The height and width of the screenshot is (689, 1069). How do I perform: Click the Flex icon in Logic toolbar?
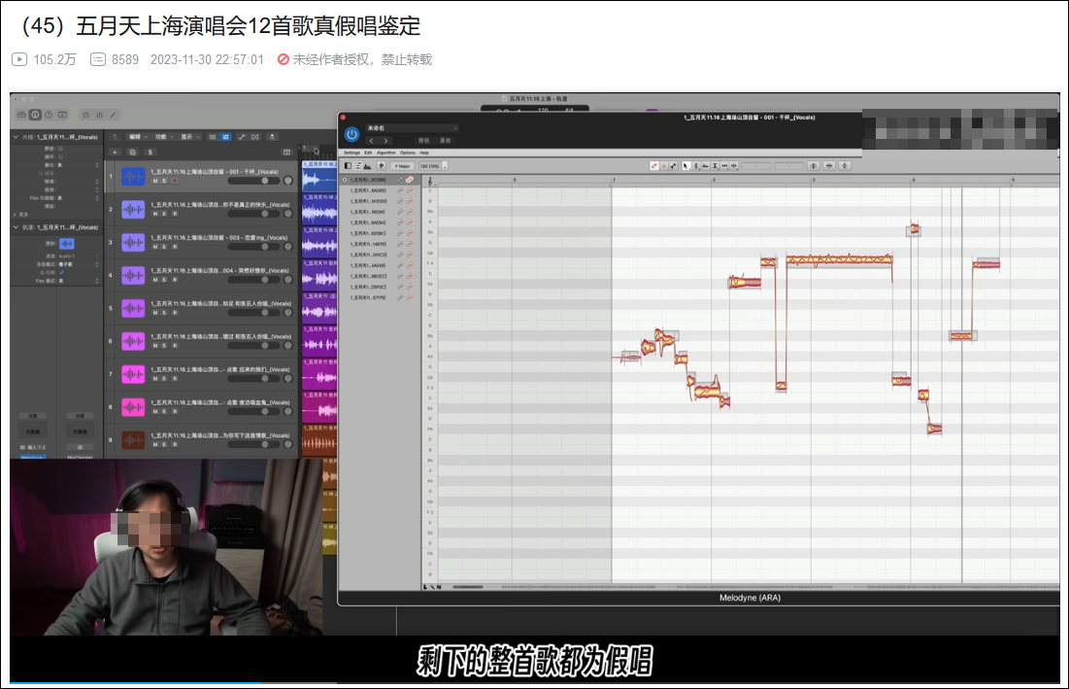pos(255,137)
